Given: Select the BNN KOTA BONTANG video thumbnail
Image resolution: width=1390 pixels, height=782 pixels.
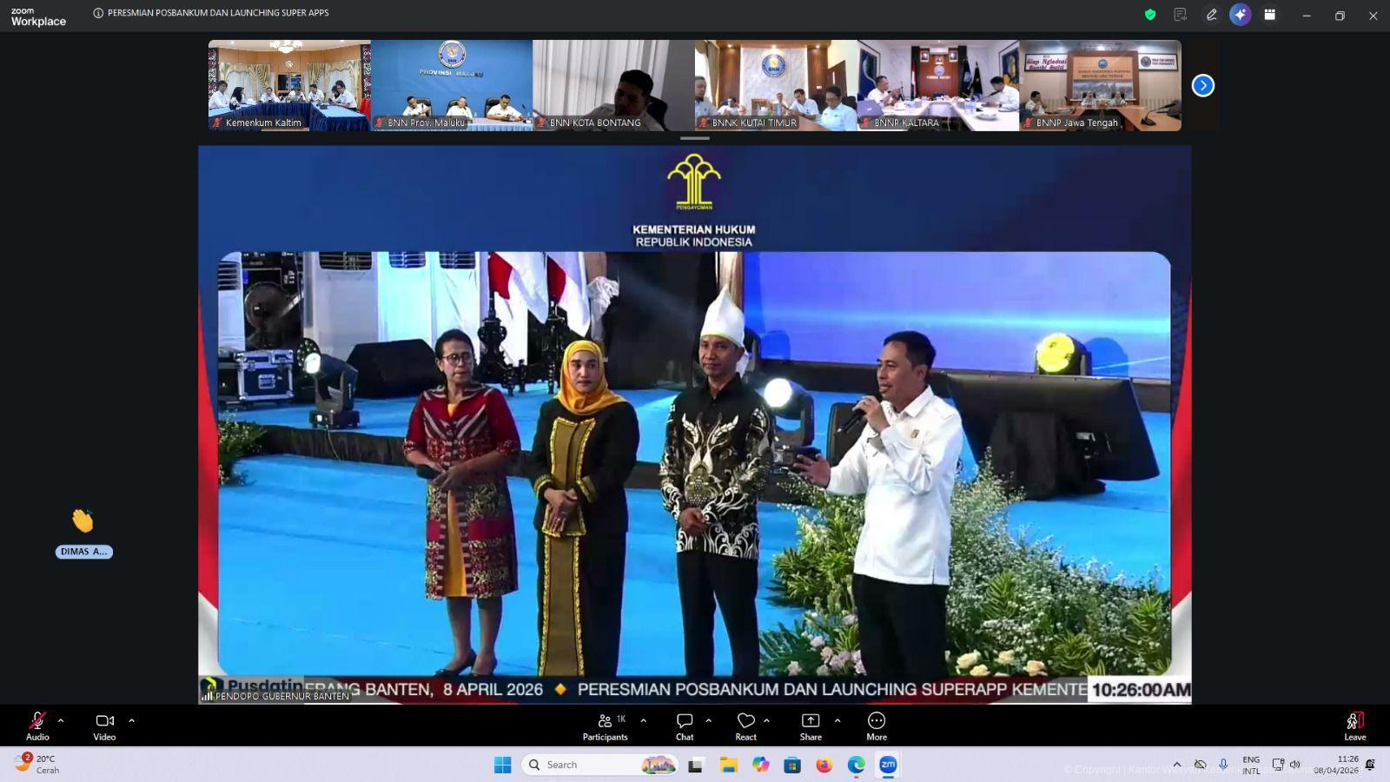Looking at the screenshot, I should tap(612, 84).
